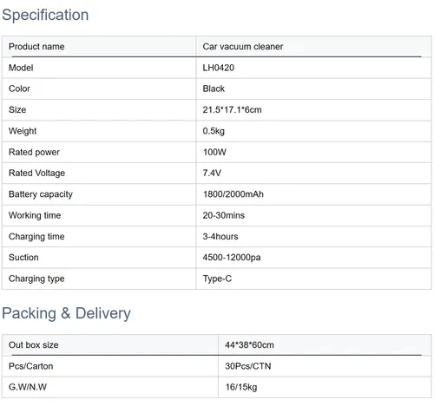Screen dimensions: 434x413
Task: Click the Specification heading
Action: [45, 15]
